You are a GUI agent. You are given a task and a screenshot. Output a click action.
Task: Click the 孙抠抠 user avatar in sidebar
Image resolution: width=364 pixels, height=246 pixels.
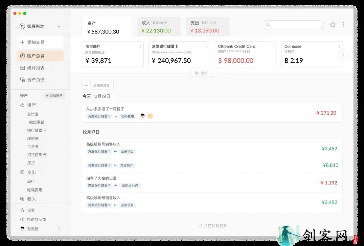point(22,229)
